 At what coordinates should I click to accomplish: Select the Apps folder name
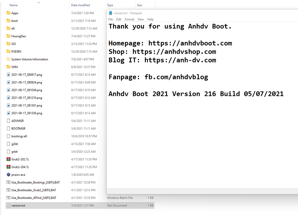(15, 13)
